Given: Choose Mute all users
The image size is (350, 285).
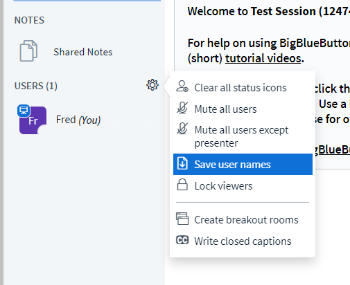Looking at the screenshot, I should click(x=243, y=109).
